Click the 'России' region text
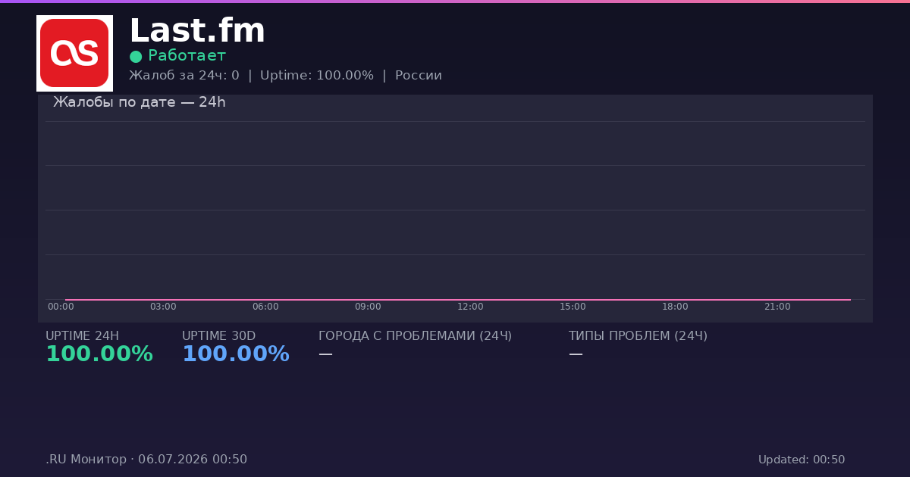 [419, 76]
